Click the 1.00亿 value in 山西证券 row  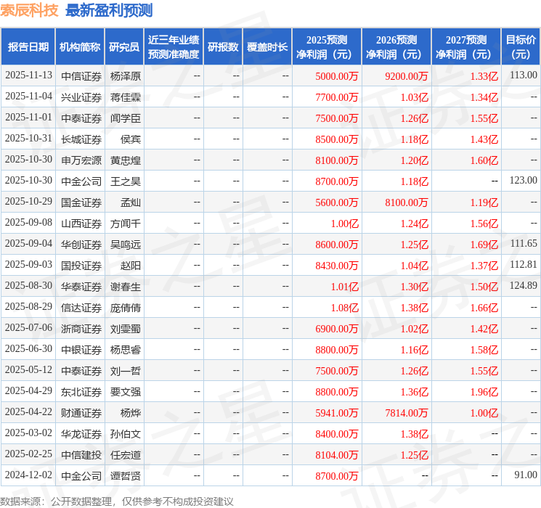pyautogui.click(x=345, y=224)
